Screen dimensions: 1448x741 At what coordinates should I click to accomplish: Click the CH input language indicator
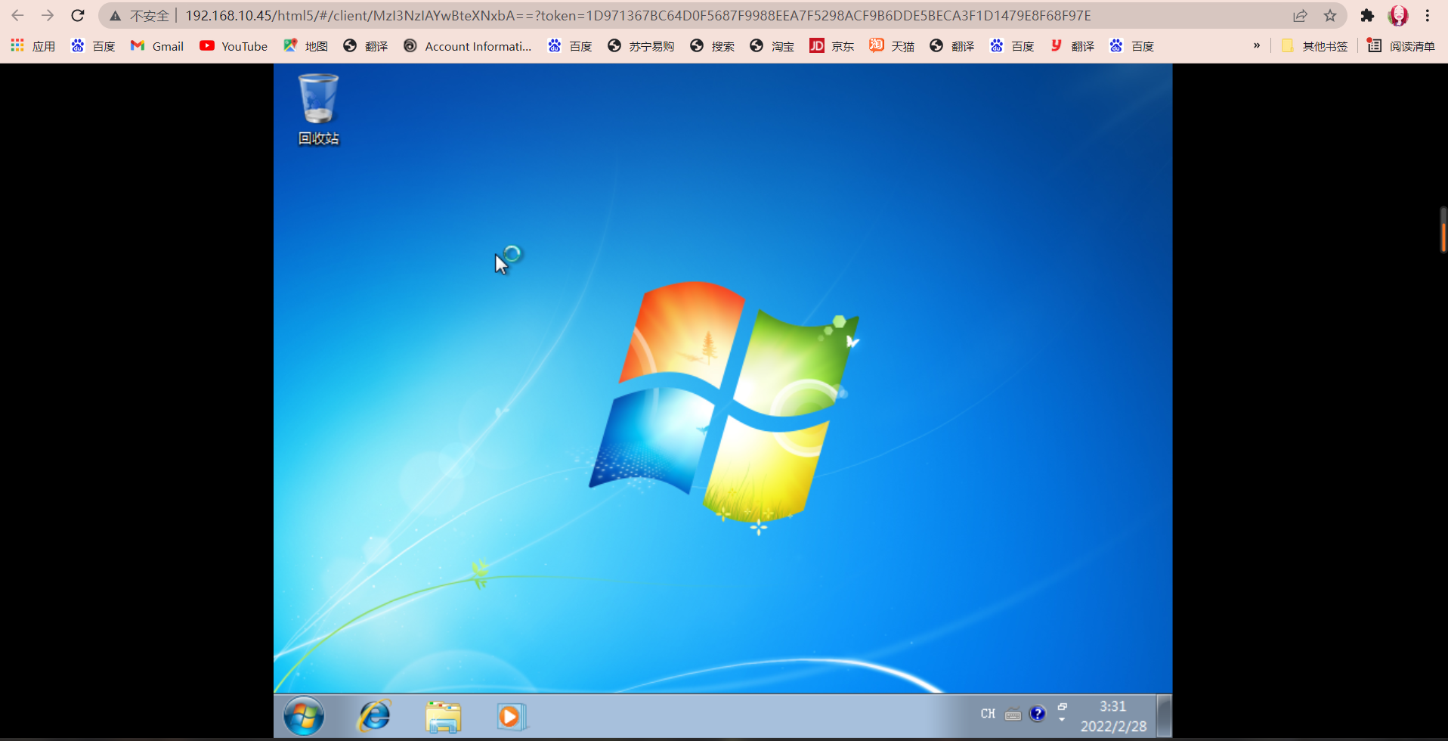point(988,714)
